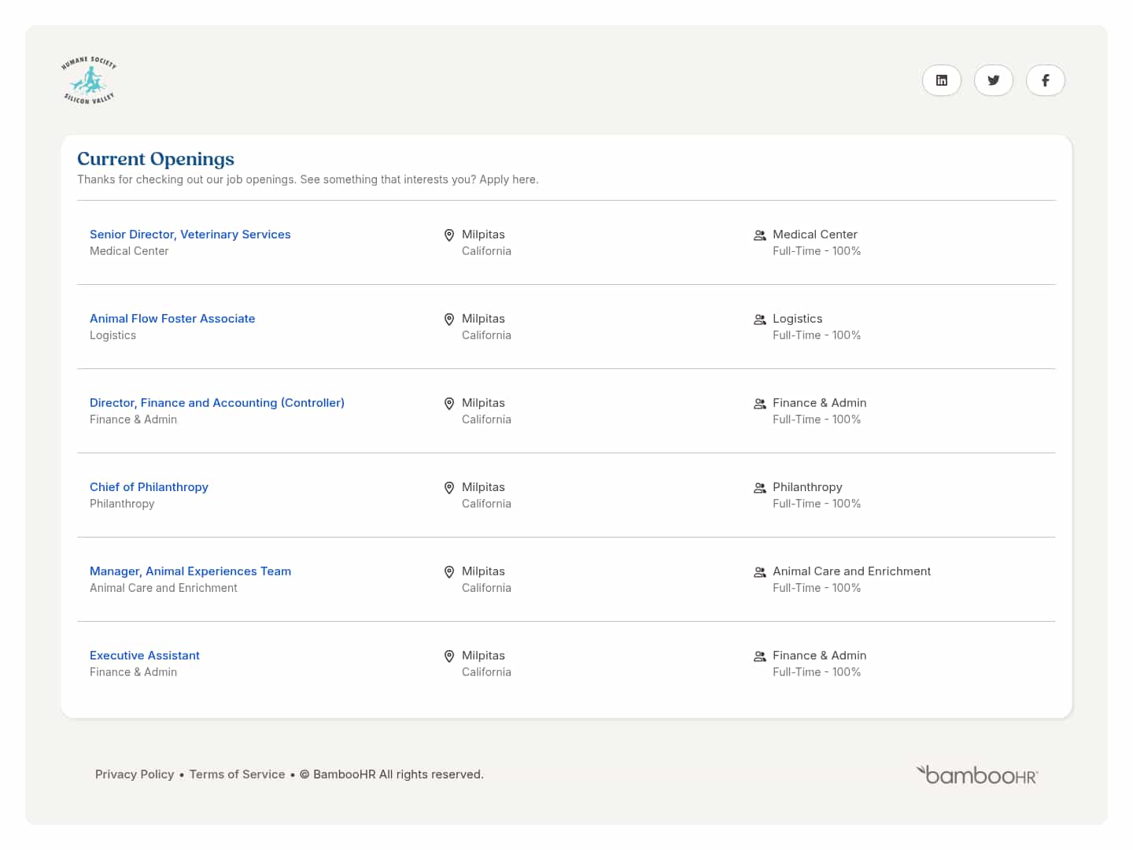Open the Terms of Service link
Viewport: 1133px width, 850px height.
coord(237,774)
